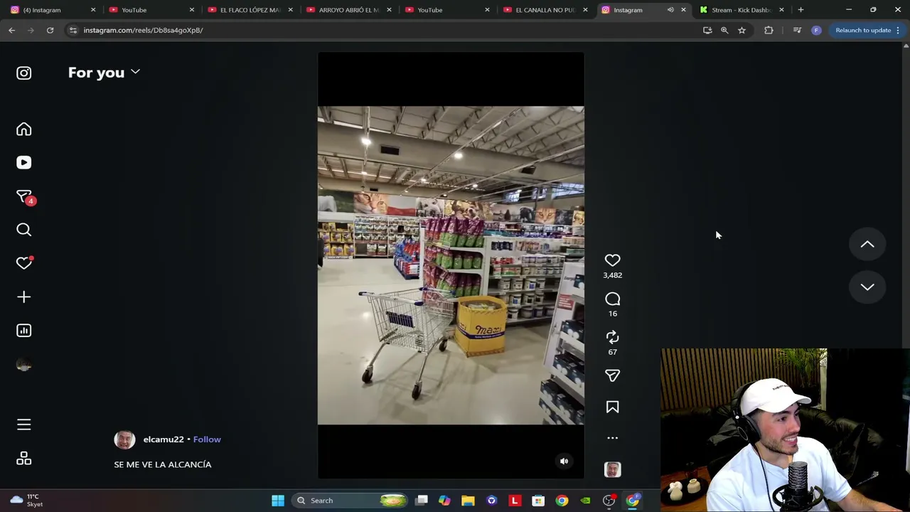The height and width of the screenshot is (512, 910).
Task: Open Instagram search panel
Action: (x=23, y=230)
